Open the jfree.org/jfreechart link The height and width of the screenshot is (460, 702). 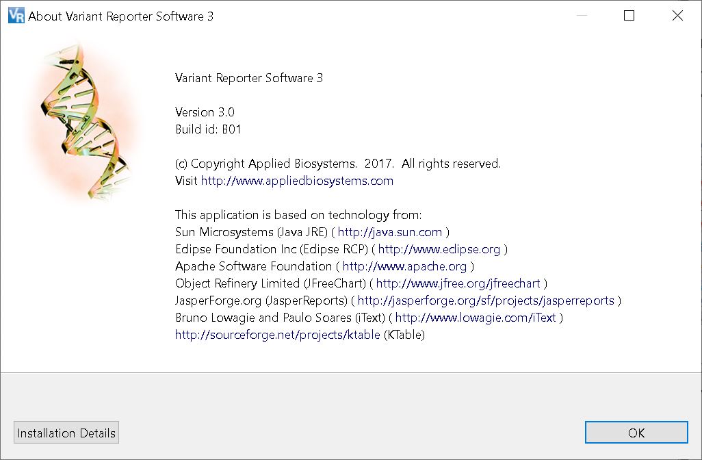tap(458, 283)
